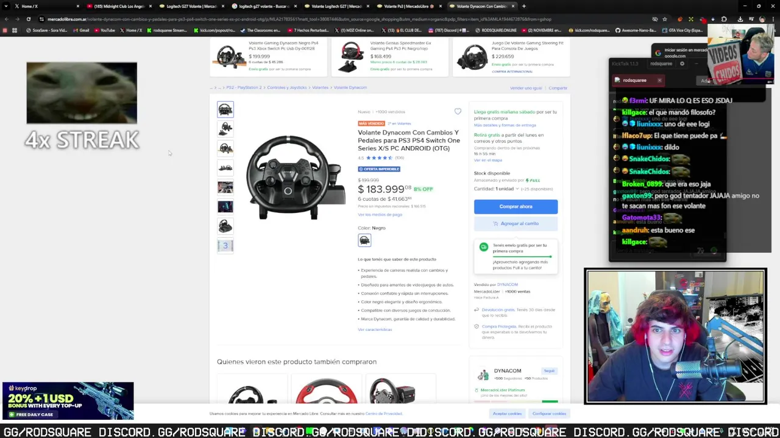780x438 pixels.
Task: Open the Discord bookmark in bookmarks bar
Action: (448, 30)
